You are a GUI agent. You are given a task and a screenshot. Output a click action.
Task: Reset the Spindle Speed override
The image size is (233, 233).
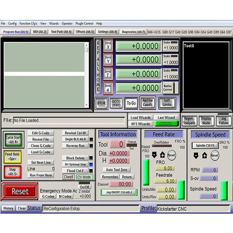[214, 156]
